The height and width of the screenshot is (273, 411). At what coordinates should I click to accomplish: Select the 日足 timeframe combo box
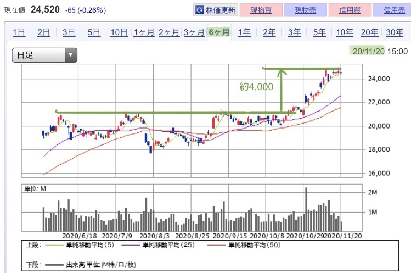pyautogui.click(x=44, y=55)
